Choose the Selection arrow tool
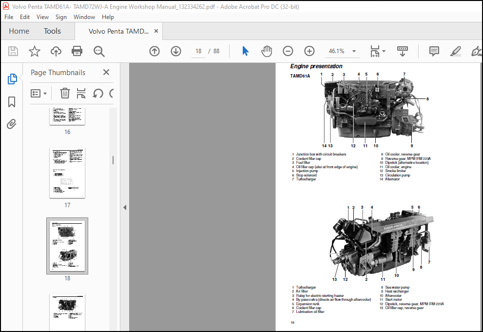483x332 pixels. click(x=245, y=51)
